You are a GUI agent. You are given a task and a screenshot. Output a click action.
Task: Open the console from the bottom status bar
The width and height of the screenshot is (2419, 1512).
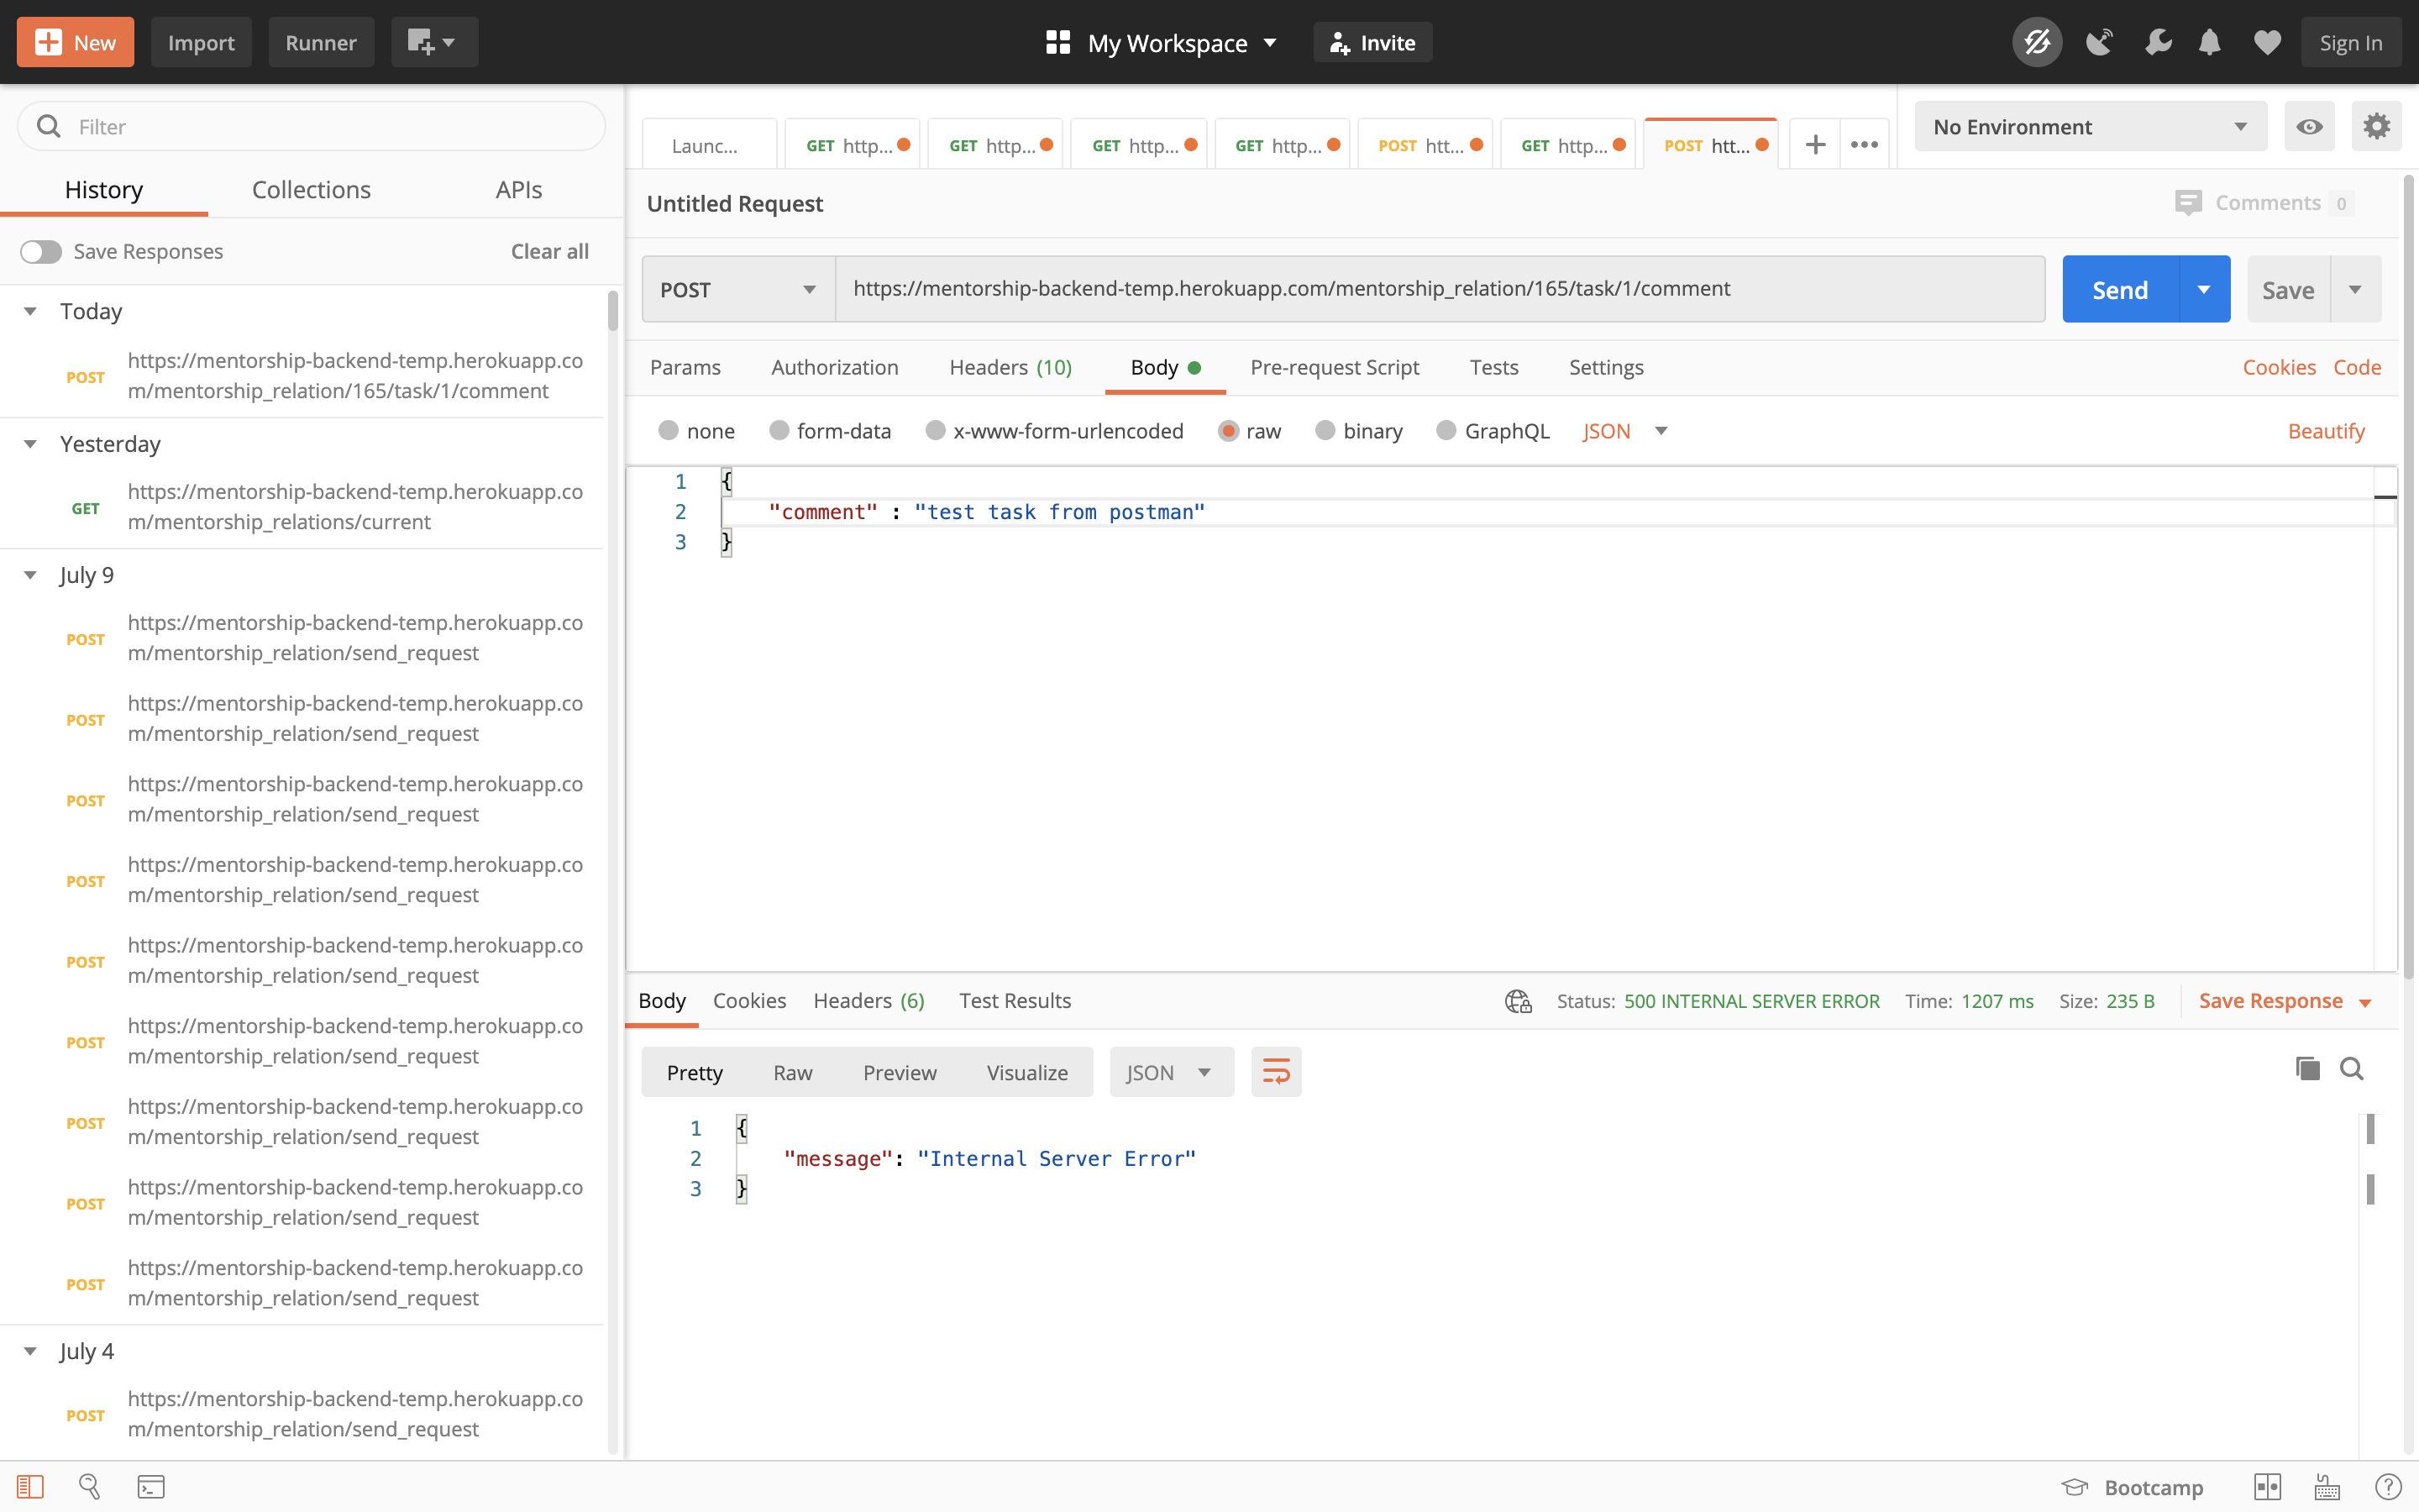tap(151, 1486)
